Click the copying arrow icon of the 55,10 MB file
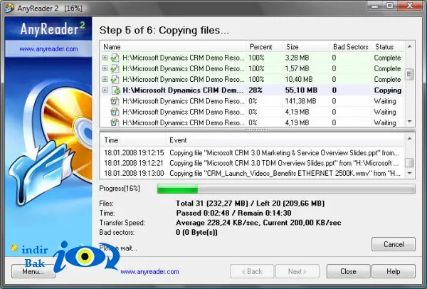The width and height of the screenshot is (427, 289). coord(116,90)
